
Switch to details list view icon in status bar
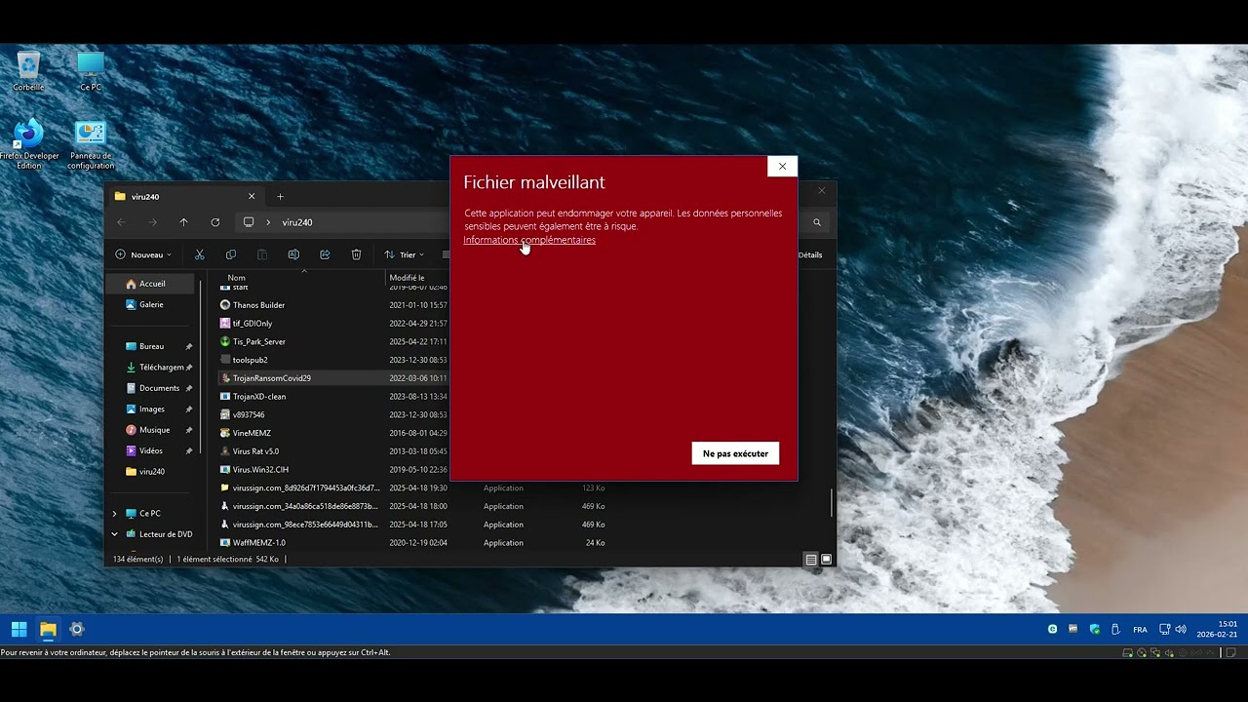coord(810,560)
